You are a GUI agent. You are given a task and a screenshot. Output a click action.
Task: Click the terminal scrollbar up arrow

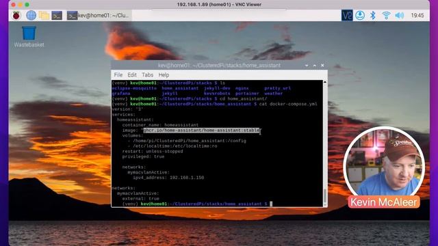[x=325, y=82]
